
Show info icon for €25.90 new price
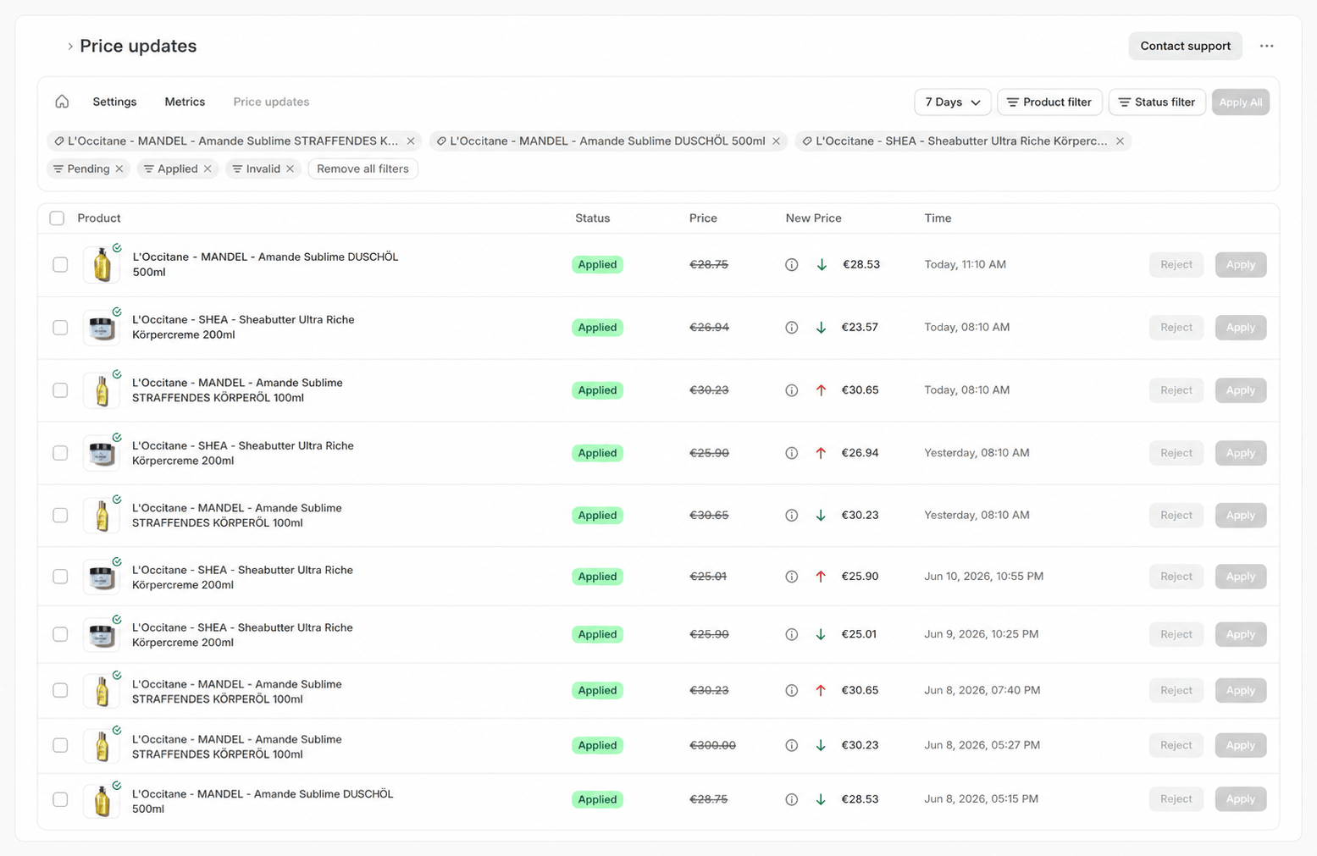(792, 577)
